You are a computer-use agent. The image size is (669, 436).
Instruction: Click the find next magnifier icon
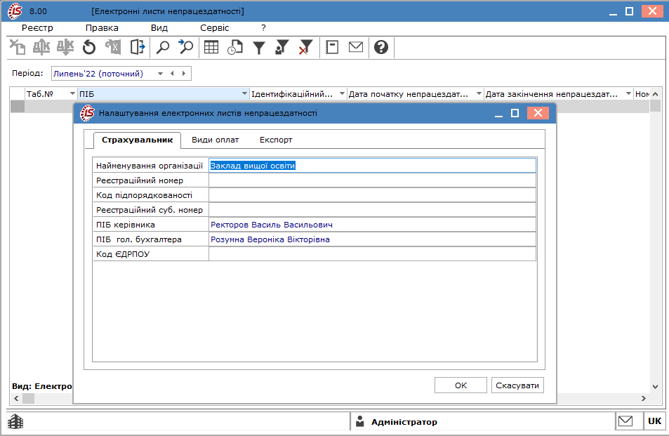(x=185, y=47)
